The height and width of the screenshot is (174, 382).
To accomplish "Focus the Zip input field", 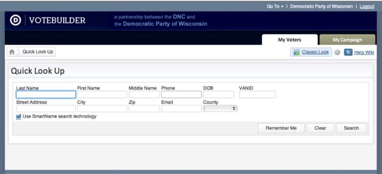I will click(144, 109).
